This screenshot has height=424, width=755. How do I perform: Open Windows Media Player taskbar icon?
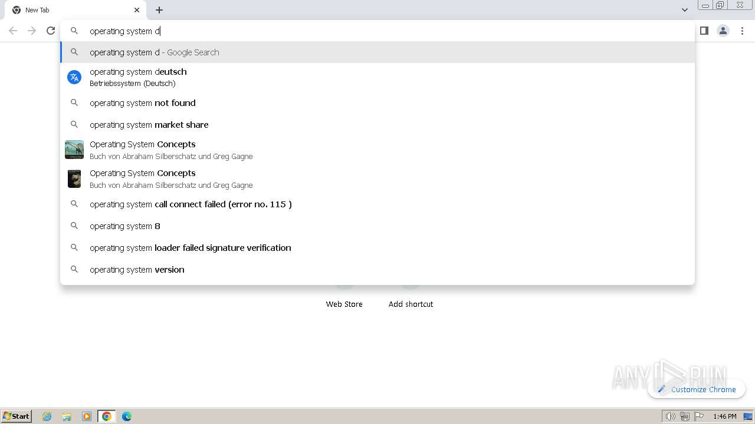click(87, 416)
